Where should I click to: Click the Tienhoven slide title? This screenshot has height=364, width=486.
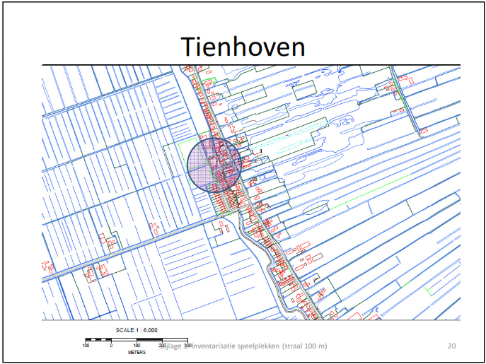pyautogui.click(x=243, y=47)
